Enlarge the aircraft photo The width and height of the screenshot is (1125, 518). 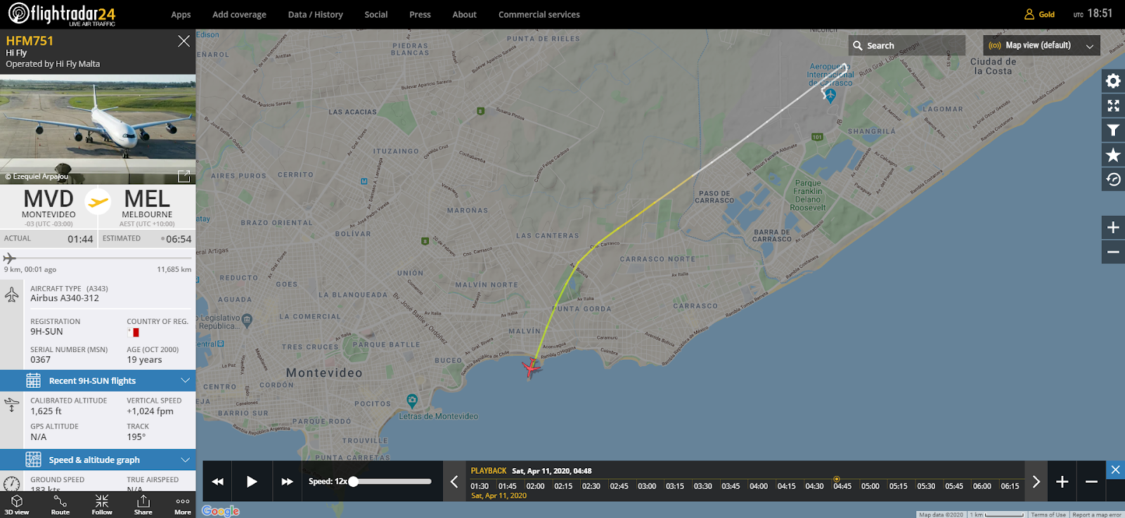pos(184,176)
